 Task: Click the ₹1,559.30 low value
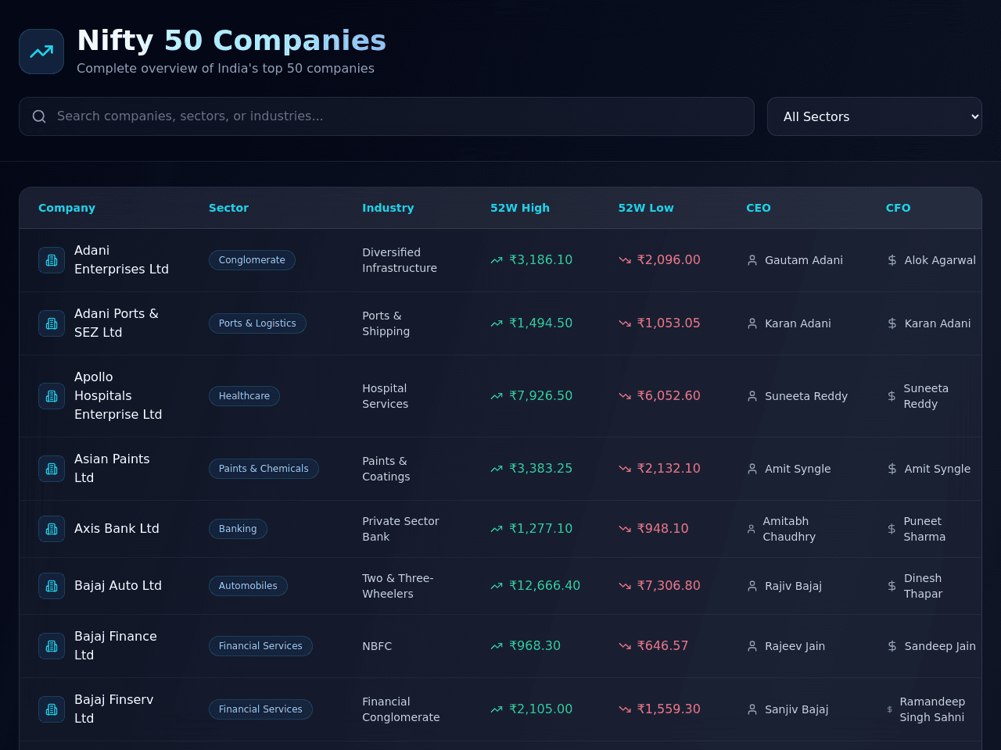669,709
